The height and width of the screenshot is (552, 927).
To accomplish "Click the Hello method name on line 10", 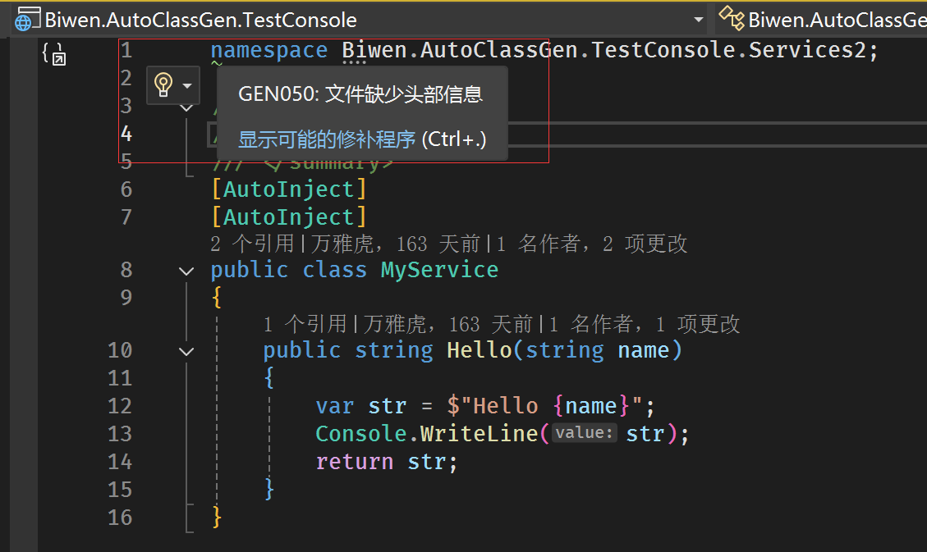I will [x=479, y=350].
